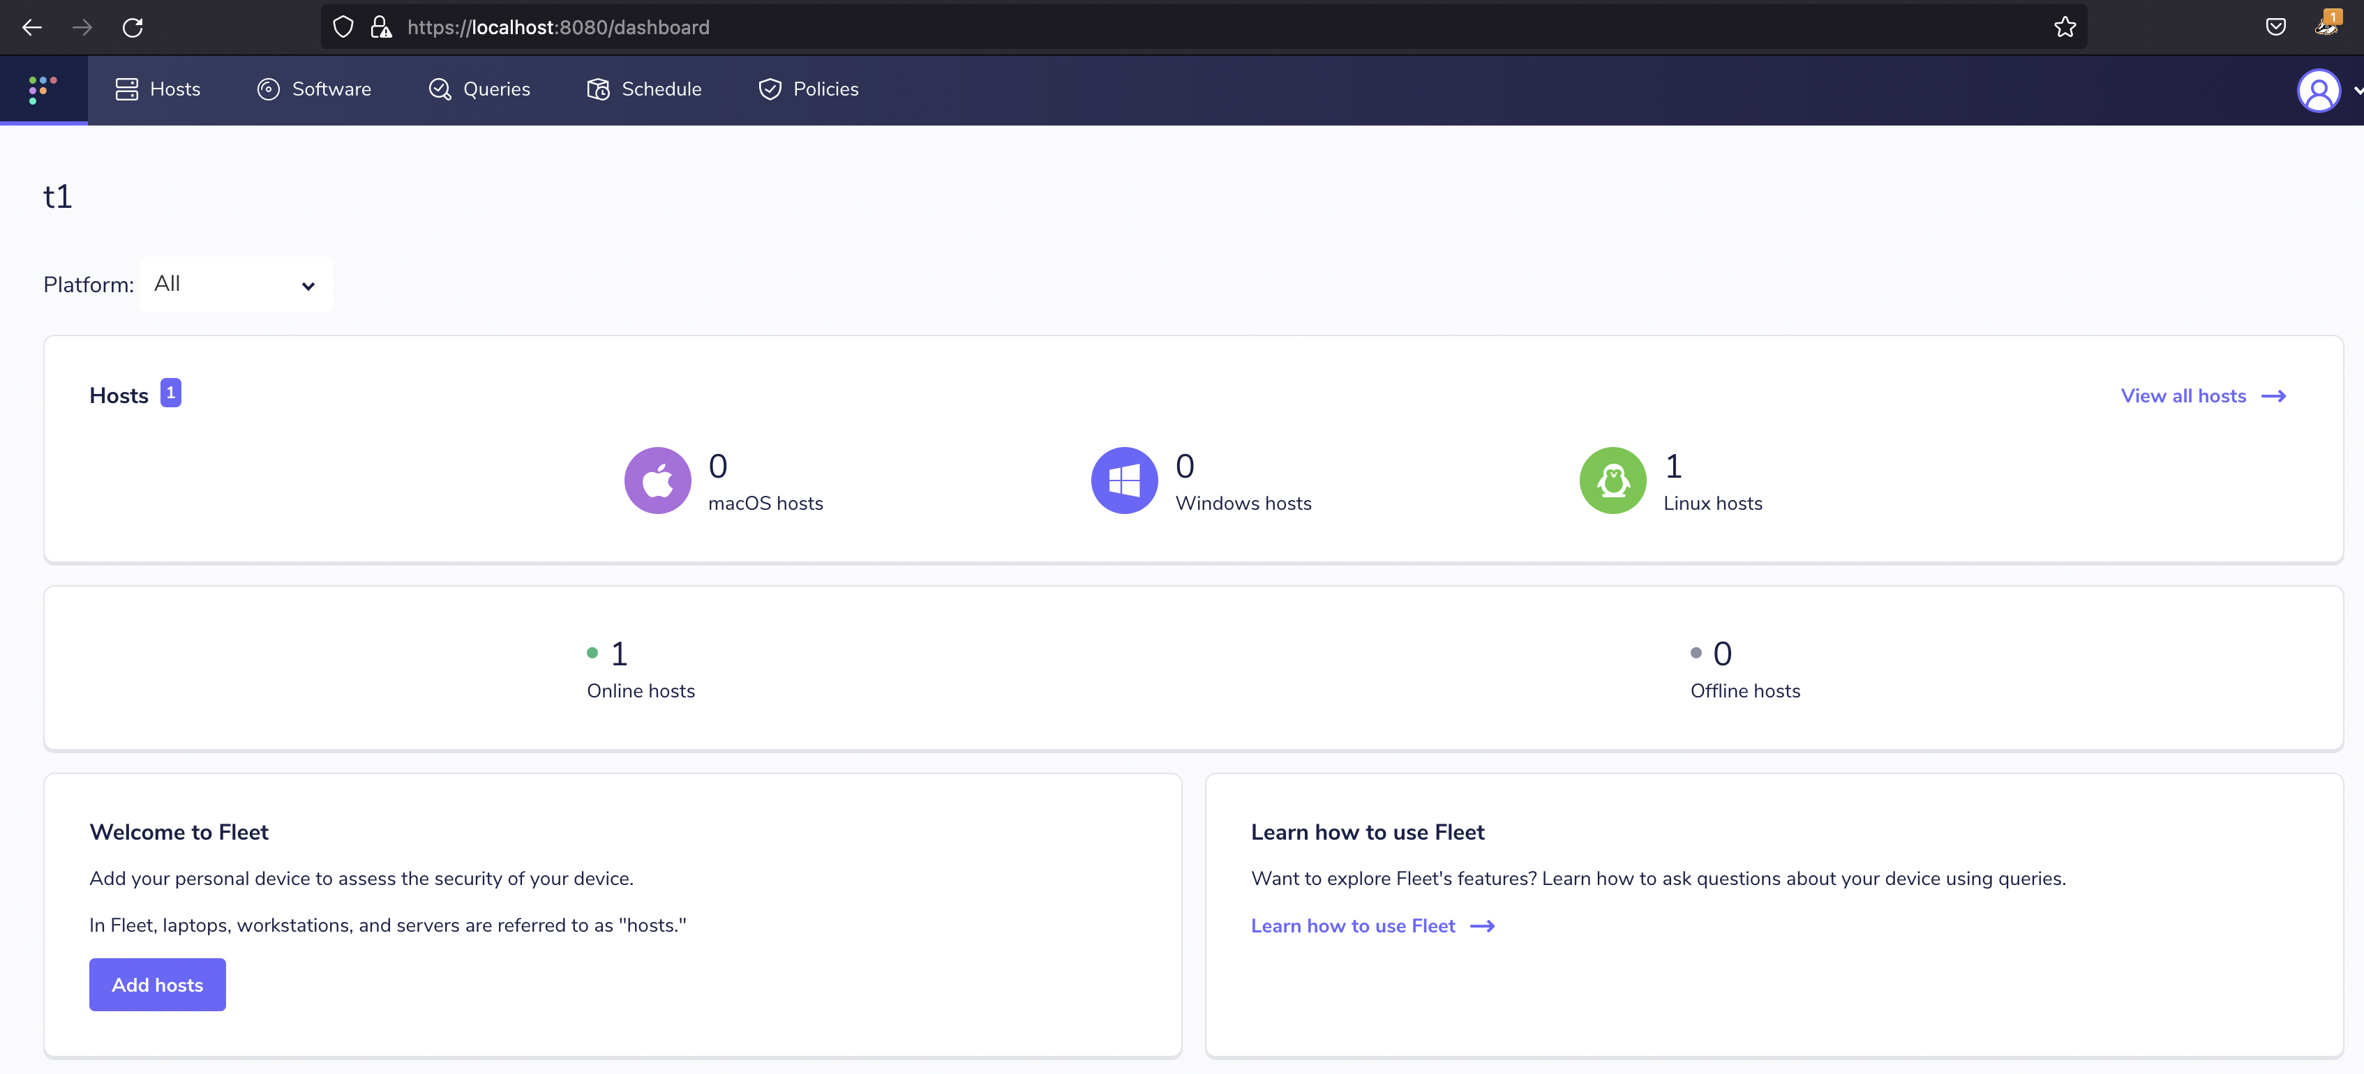Click the t1 team title
The image size is (2364, 1074).
coord(58,196)
